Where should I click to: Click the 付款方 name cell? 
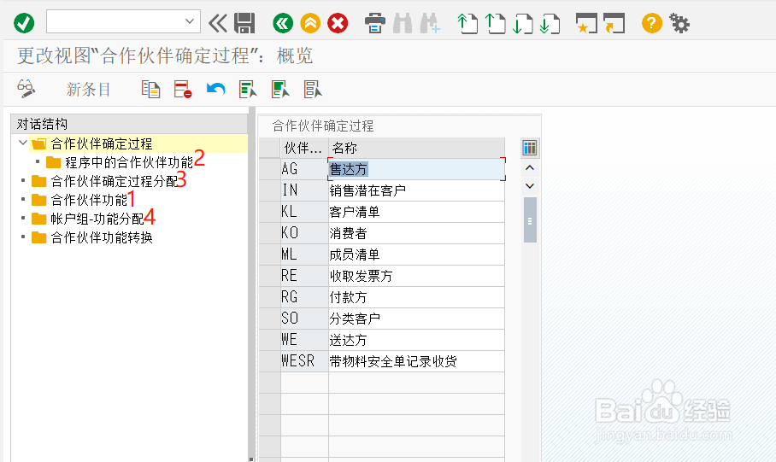tap(417, 297)
